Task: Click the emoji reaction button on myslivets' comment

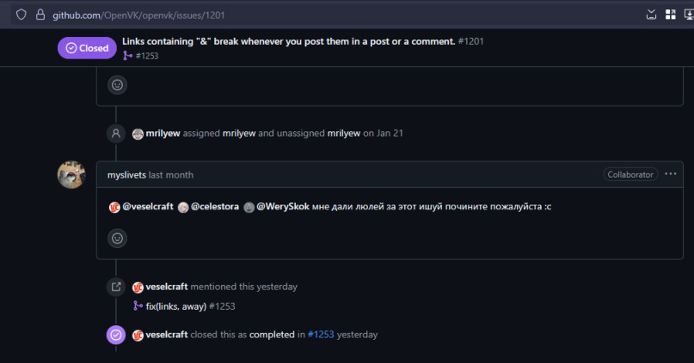Action: pos(117,238)
